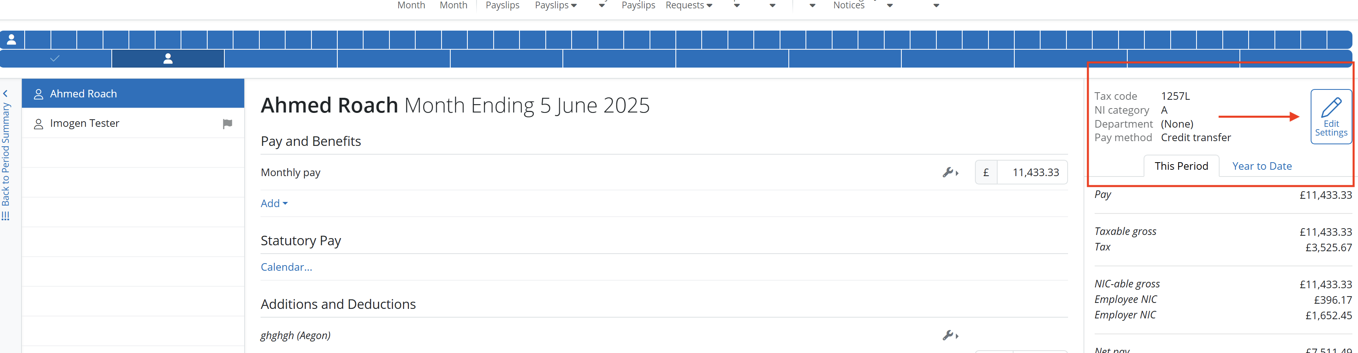
Task: Click the person icon in the top timeline row
Action: [x=12, y=39]
